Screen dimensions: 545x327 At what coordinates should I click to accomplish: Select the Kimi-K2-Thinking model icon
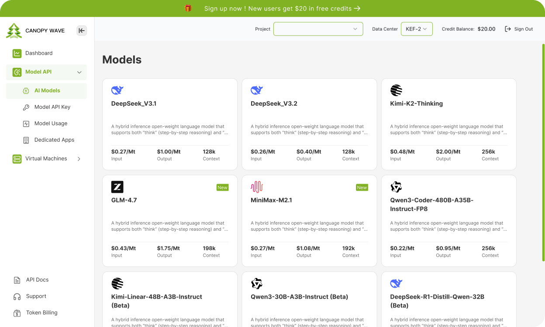pos(396,90)
